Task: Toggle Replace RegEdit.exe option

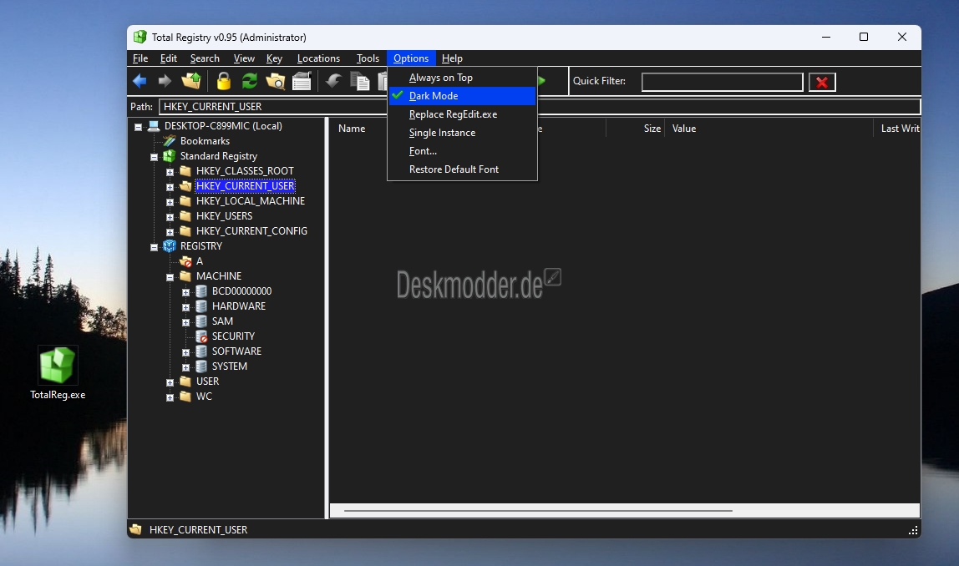Action: [463, 114]
